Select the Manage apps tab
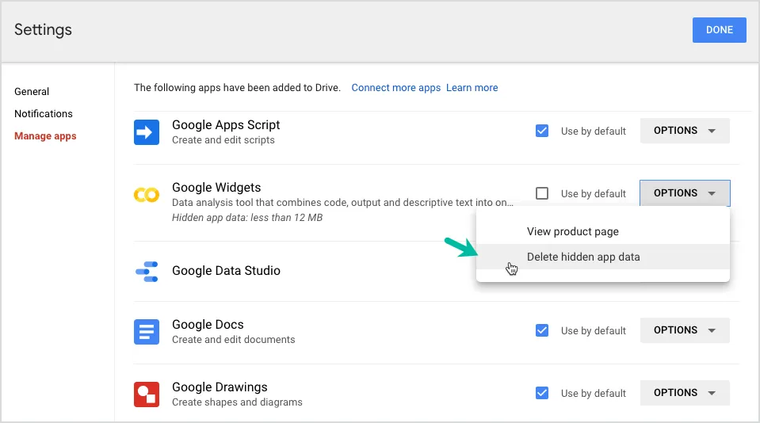Image resolution: width=760 pixels, height=423 pixels. pos(45,136)
